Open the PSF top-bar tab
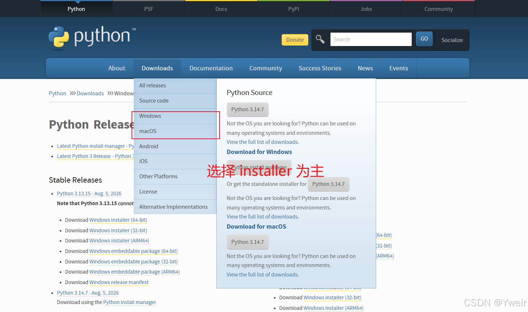Viewport: 528px width, 312px height. (149, 9)
